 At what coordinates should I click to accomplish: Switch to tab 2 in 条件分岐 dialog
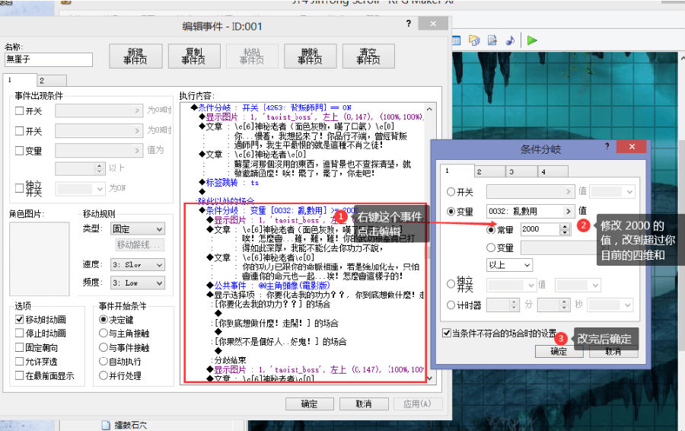pos(480,172)
